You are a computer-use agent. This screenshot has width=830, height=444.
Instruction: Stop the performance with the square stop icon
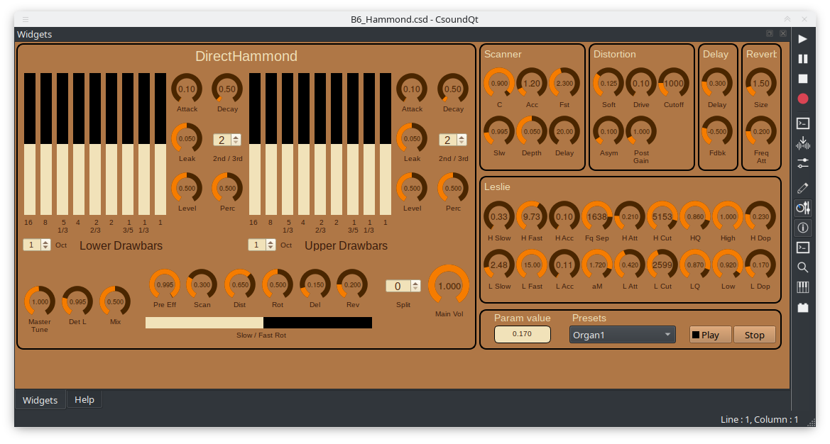(x=802, y=79)
